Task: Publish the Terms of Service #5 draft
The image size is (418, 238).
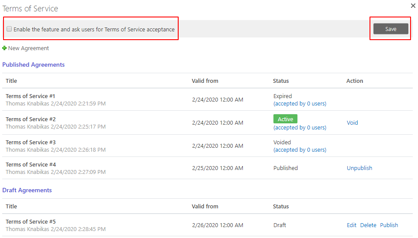Action: coord(389,225)
